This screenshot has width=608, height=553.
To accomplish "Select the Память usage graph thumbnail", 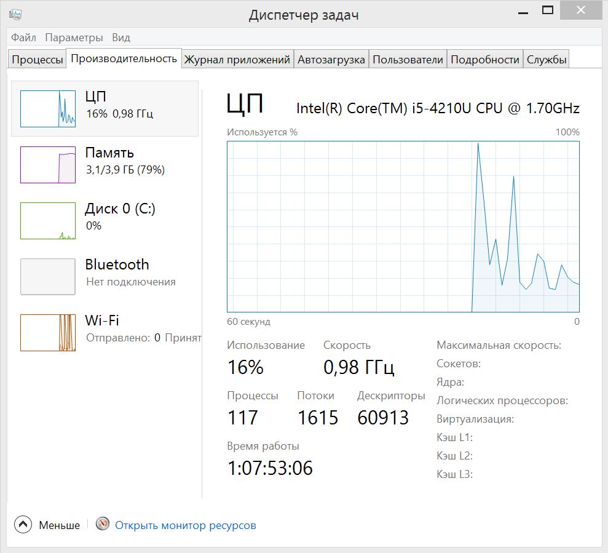I will coord(48,165).
